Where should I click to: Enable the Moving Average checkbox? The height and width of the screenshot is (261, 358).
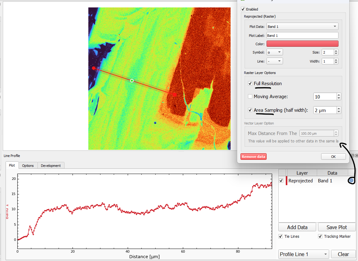250,97
